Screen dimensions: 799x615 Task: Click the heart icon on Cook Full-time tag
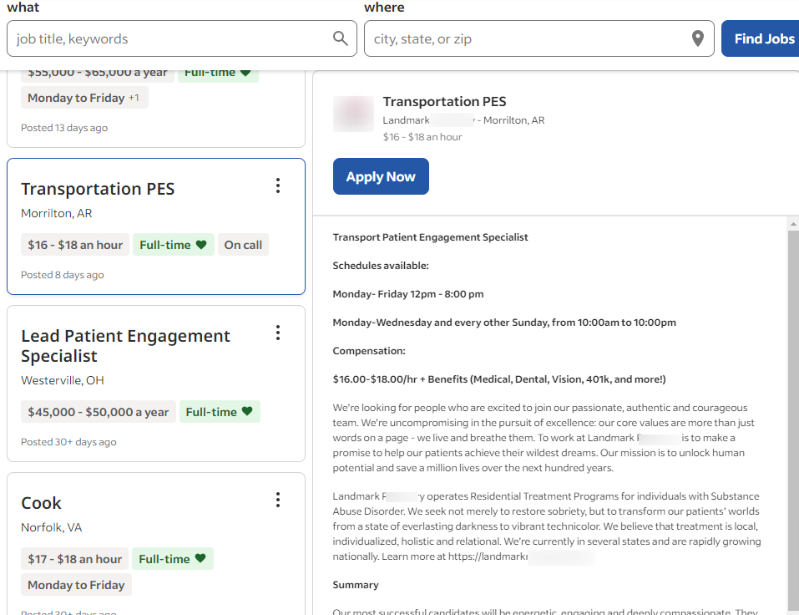pos(200,559)
